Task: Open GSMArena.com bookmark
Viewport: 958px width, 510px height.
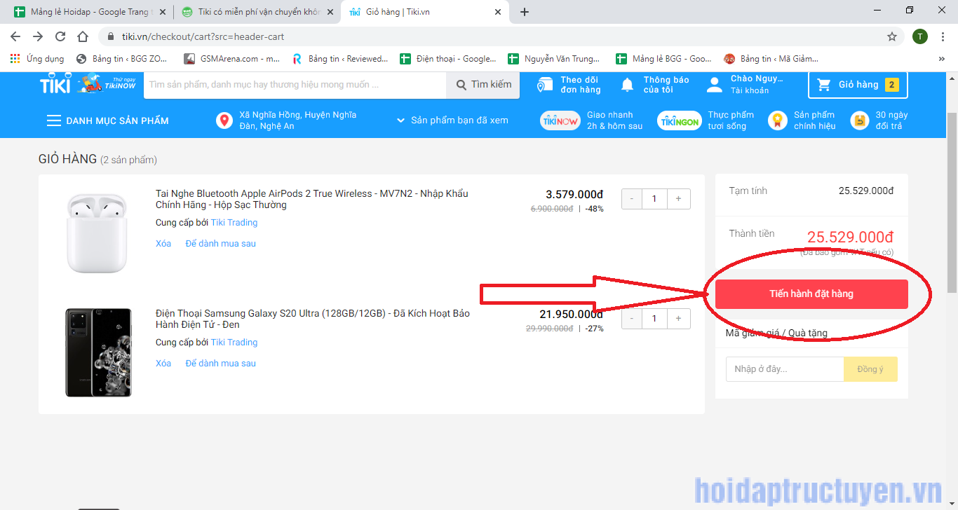Action: (231, 59)
